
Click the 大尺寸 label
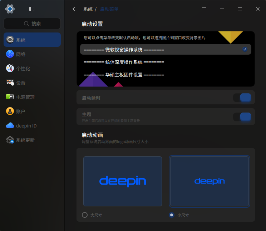[x=96, y=215]
